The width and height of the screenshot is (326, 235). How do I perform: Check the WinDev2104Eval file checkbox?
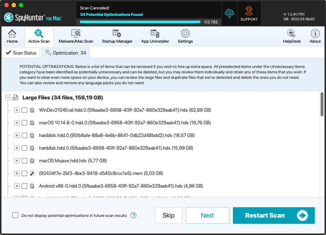[x=24, y=110]
